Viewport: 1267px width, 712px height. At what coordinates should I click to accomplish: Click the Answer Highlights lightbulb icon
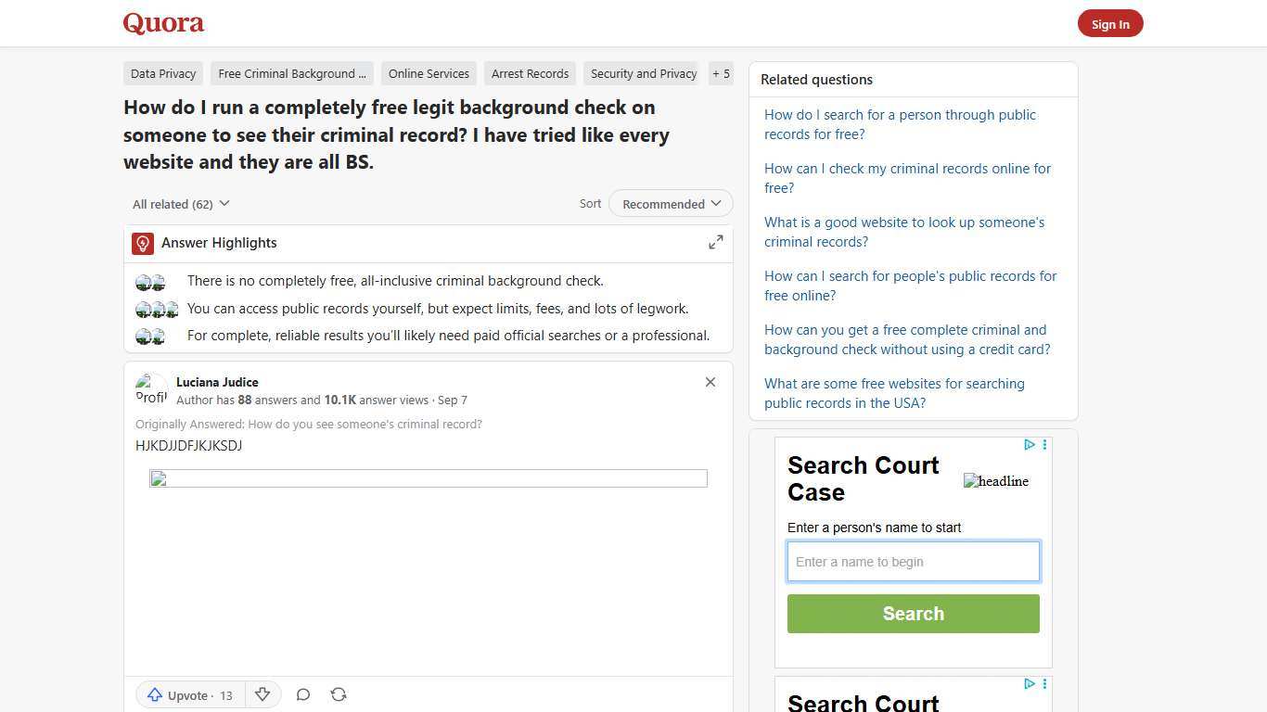[x=142, y=243]
